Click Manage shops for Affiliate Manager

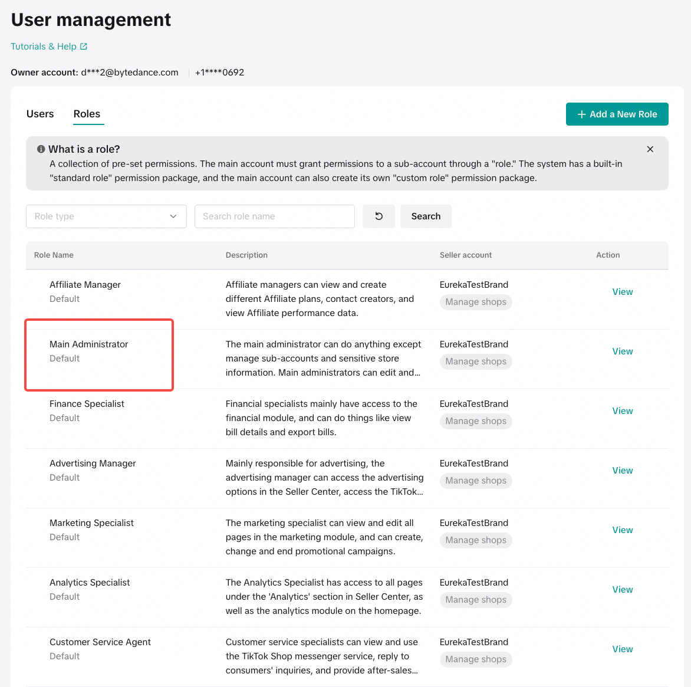click(x=475, y=302)
